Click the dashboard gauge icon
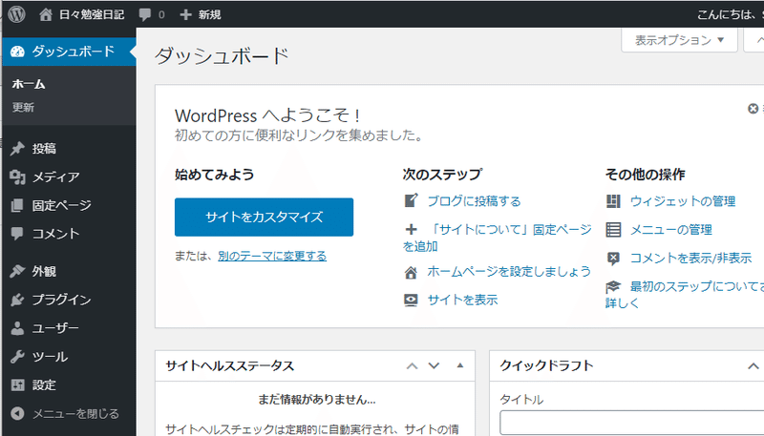This screenshot has height=436, width=764. (x=17, y=52)
